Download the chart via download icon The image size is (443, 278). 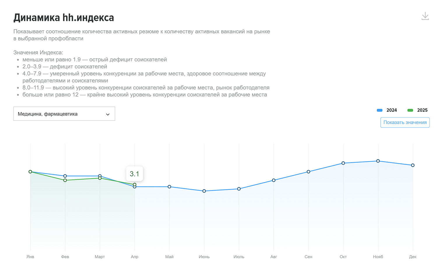[425, 16]
